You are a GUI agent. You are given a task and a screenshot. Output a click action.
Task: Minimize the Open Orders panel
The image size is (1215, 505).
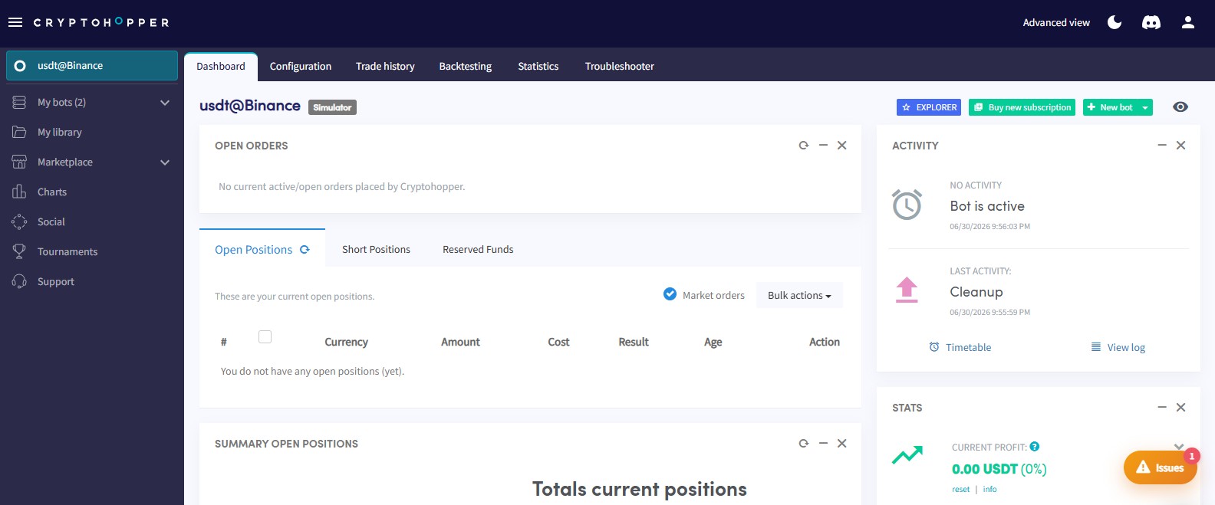[823, 145]
